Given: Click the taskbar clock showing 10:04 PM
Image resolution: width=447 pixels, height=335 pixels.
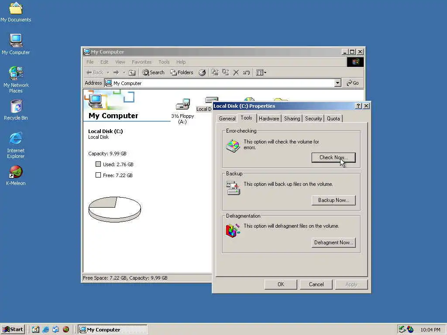Looking at the screenshot, I should 430,330.
